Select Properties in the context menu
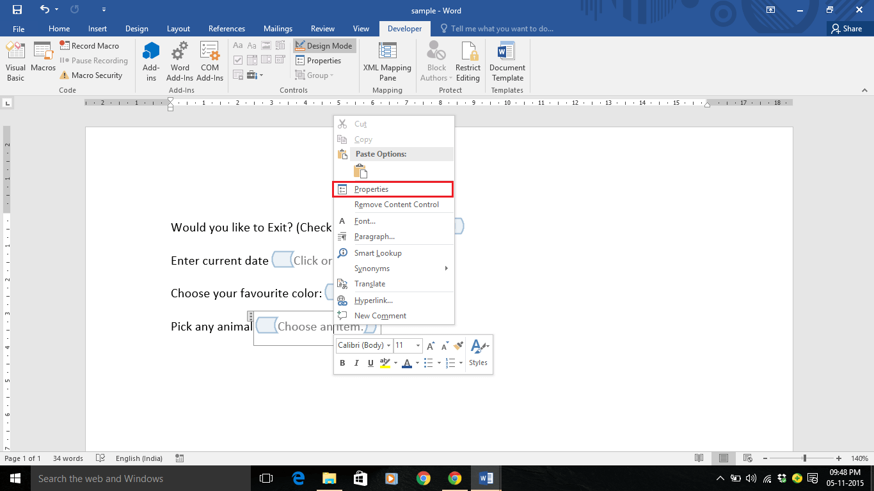 [x=393, y=189]
